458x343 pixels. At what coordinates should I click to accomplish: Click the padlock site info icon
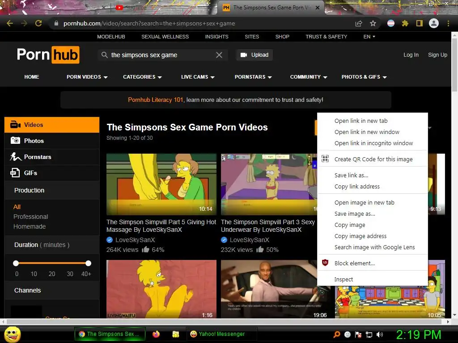56,23
